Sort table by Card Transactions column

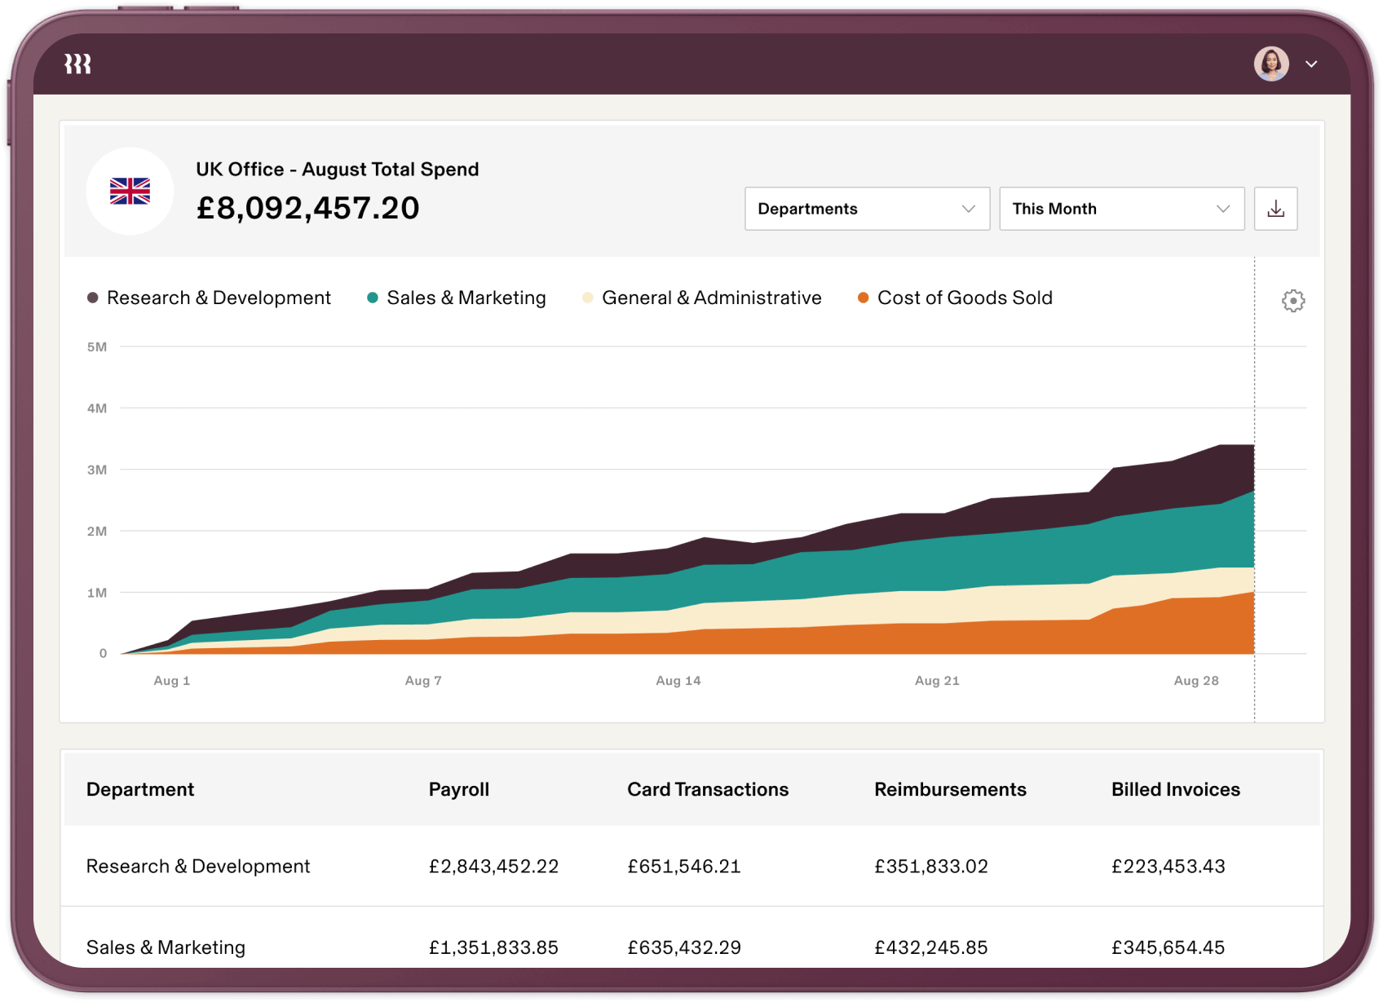[x=707, y=788]
